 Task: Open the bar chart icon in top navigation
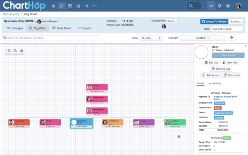(x=54, y=6)
